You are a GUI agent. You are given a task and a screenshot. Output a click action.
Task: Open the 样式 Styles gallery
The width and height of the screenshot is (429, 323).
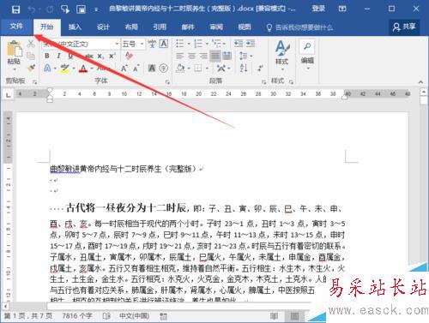(x=282, y=55)
